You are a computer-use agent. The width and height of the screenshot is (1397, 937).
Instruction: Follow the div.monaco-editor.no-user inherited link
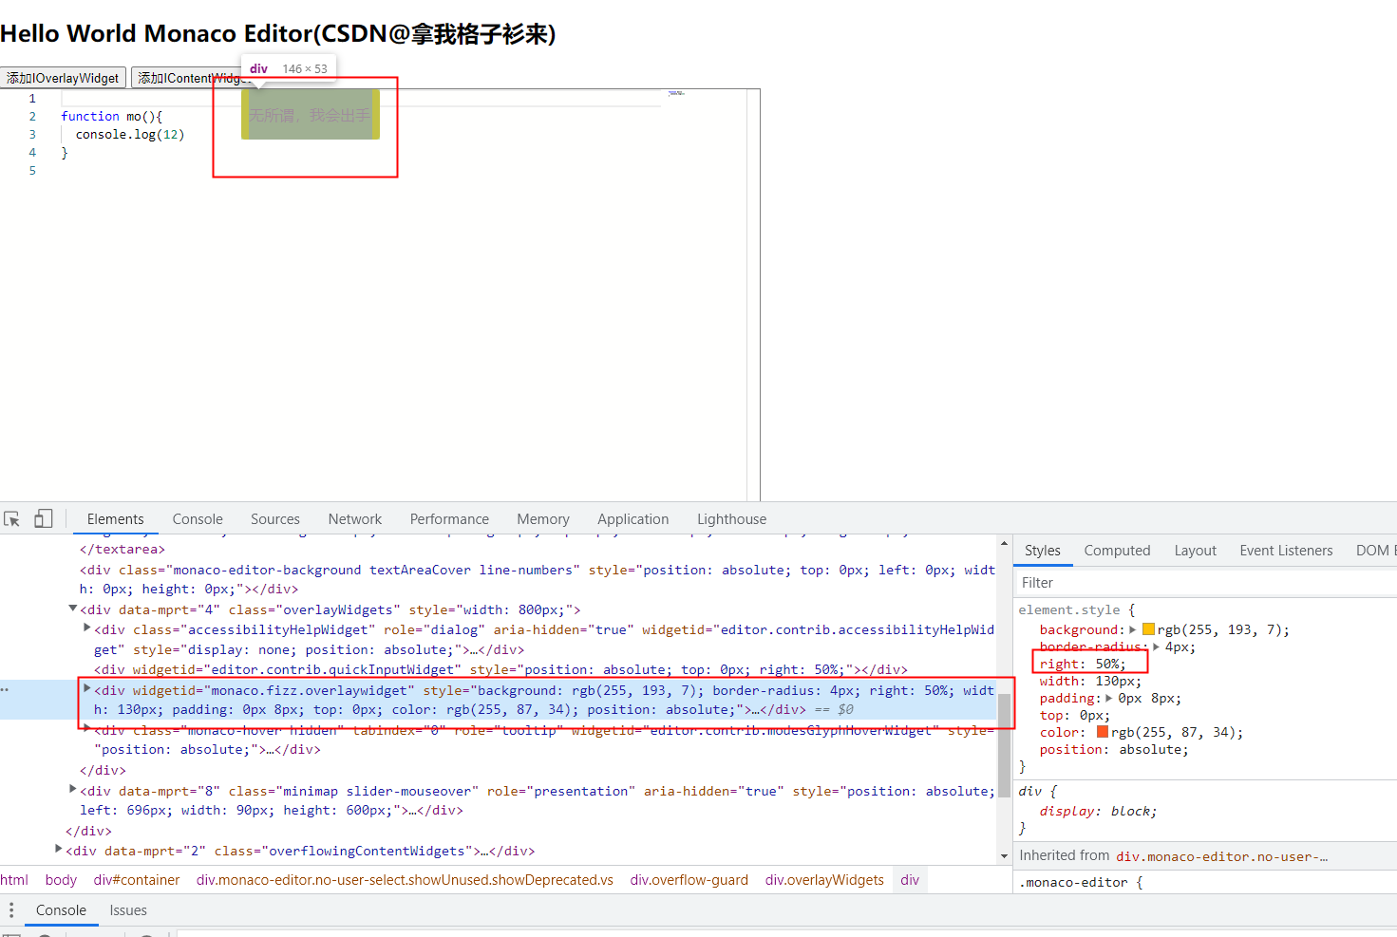(1222, 856)
